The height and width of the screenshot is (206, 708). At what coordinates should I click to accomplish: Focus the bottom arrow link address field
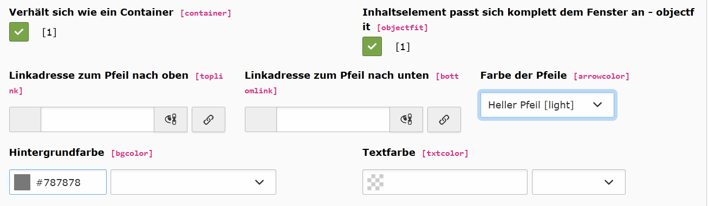(333, 120)
